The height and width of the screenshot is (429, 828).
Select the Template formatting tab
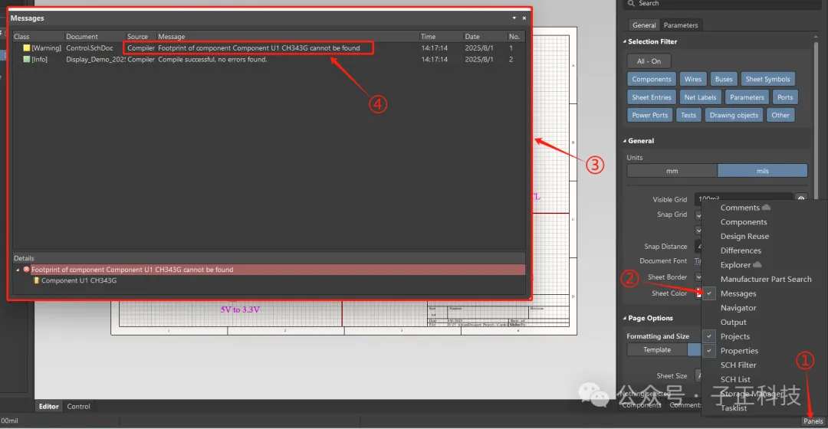(x=658, y=350)
